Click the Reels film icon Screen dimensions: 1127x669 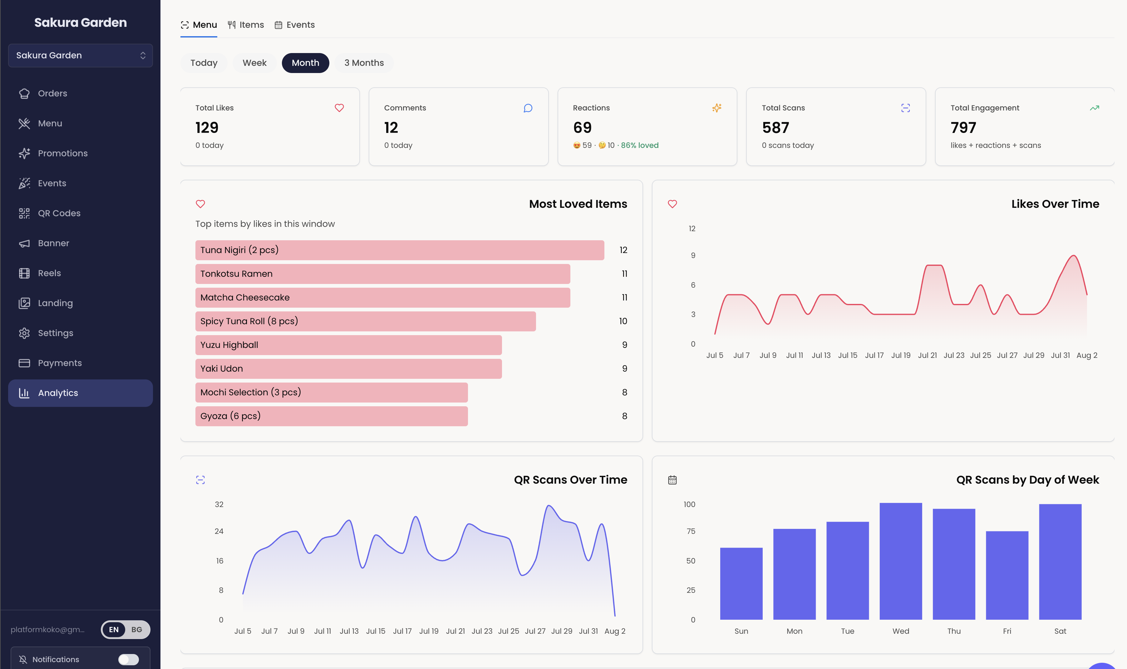point(24,273)
